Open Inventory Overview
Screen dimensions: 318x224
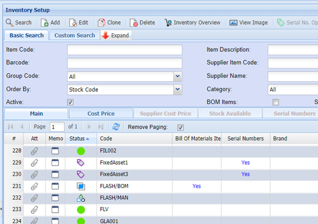192,22
